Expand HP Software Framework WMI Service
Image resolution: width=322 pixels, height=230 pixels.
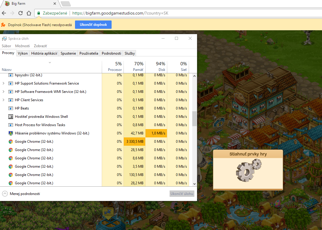tap(4, 91)
